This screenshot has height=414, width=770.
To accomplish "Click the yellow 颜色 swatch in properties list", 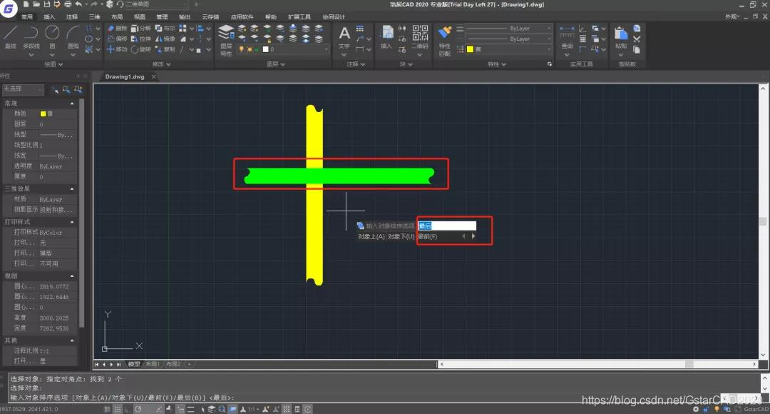I will 43,113.
